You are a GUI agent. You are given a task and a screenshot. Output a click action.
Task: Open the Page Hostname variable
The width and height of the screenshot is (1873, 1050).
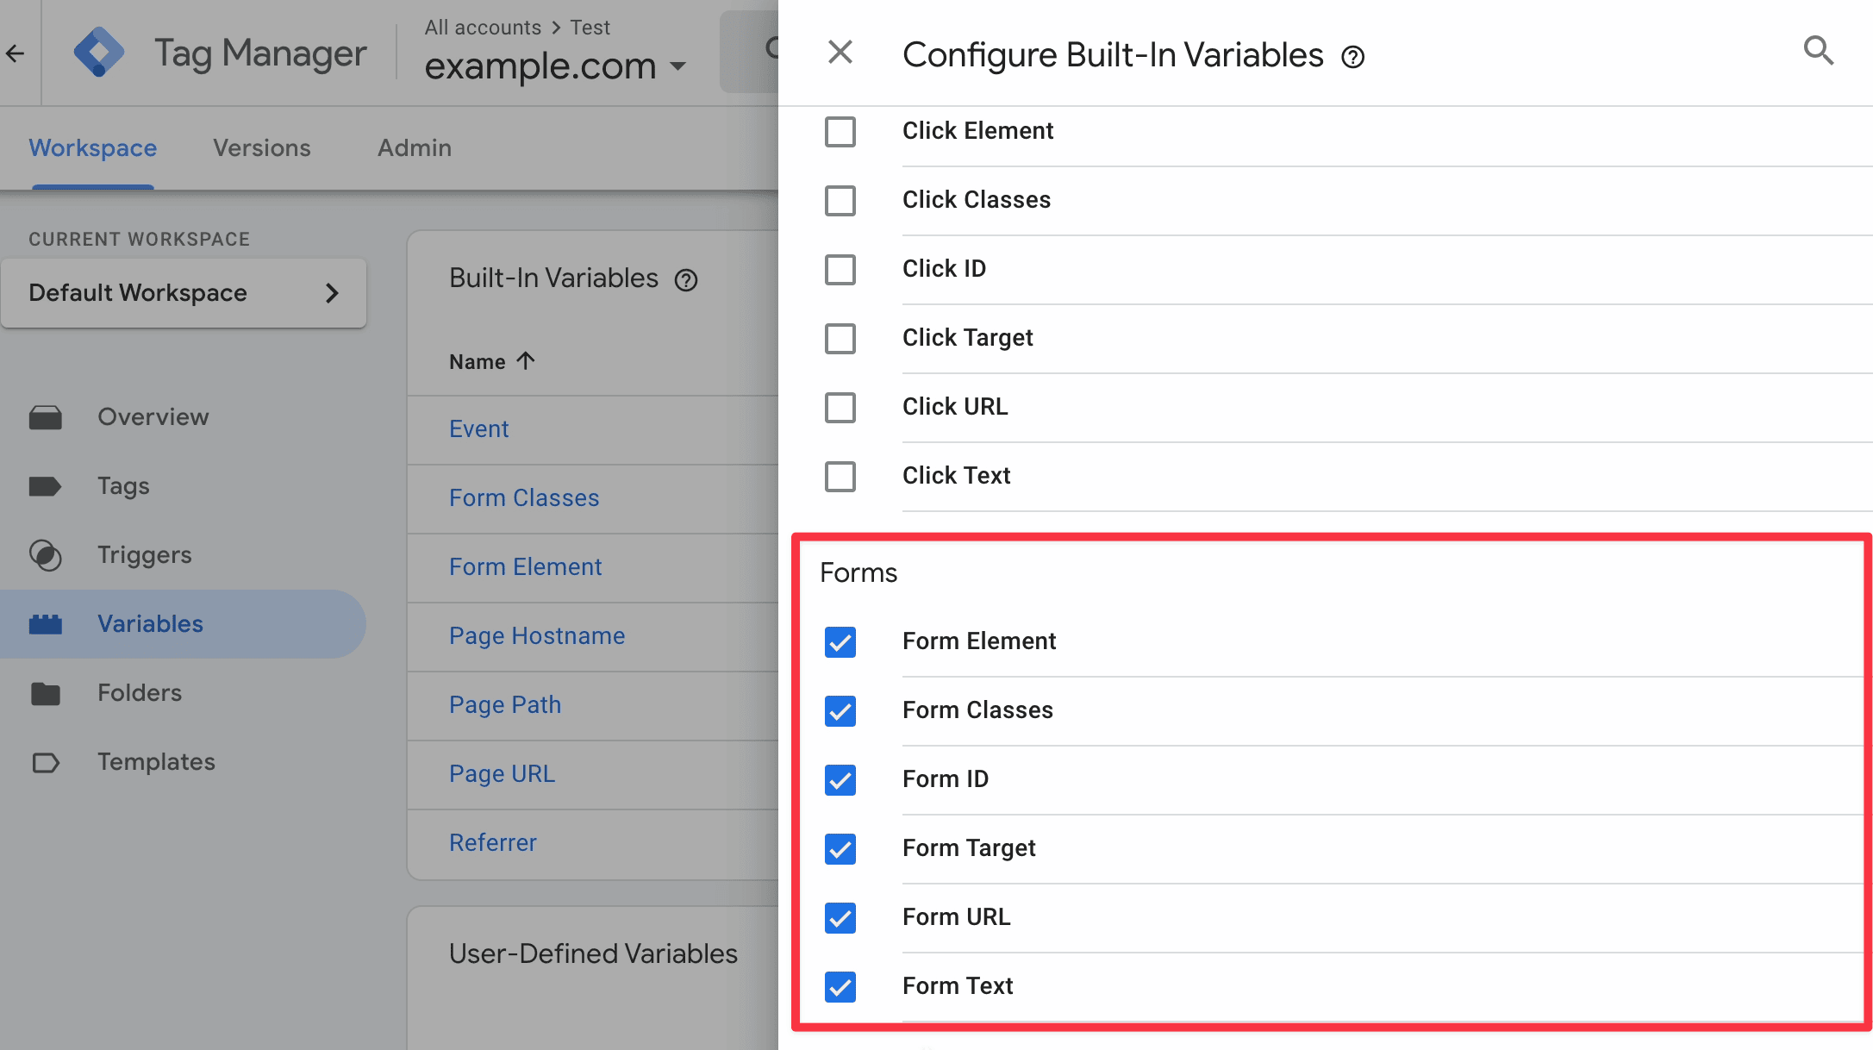coord(537,636)
